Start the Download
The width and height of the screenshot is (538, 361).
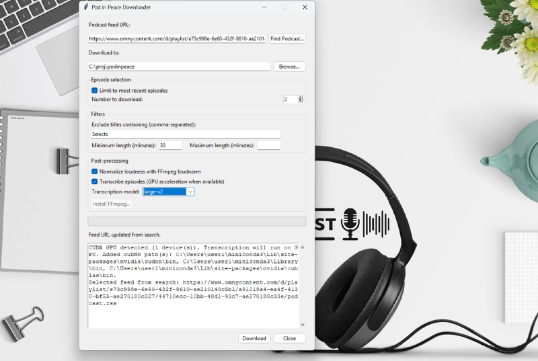click(254, 338)
